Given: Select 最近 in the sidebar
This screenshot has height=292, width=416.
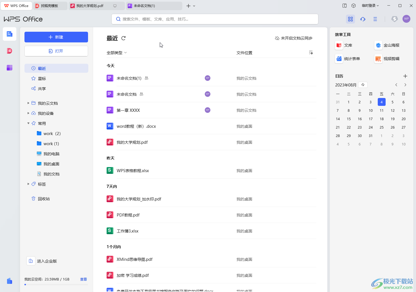Looking at the screenshot, I should pos(56,68).
